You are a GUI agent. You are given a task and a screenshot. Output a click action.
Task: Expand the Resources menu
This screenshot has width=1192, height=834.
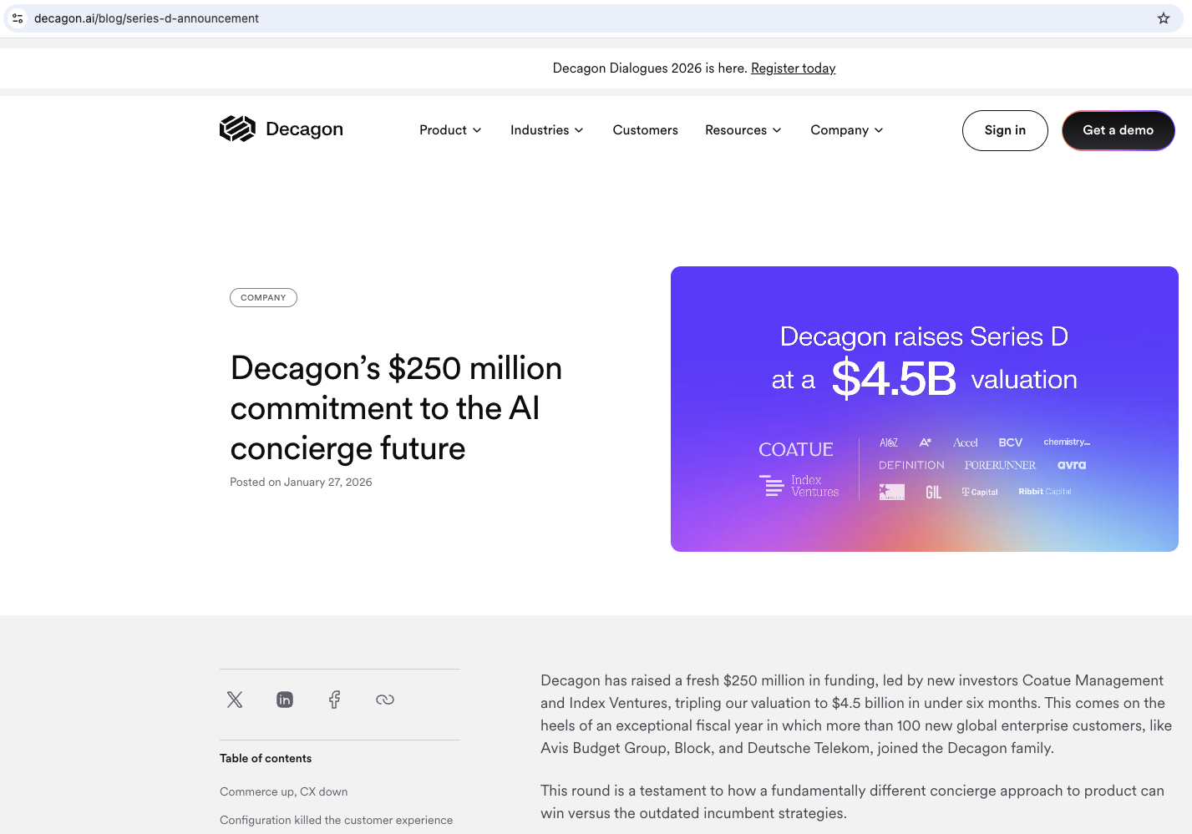coord(743,130)
